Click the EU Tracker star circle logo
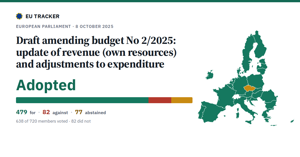 [x=19, y=16]
